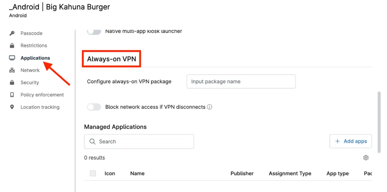Click 'Configure always-on VPN package' label
Image resolution: width=387 pixels, height=192 pixels.
[129, 81]
